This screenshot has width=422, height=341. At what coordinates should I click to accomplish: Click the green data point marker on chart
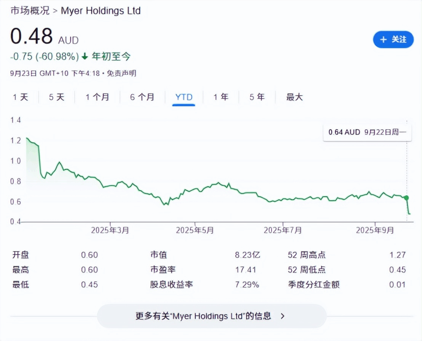[x=407, y=198]
